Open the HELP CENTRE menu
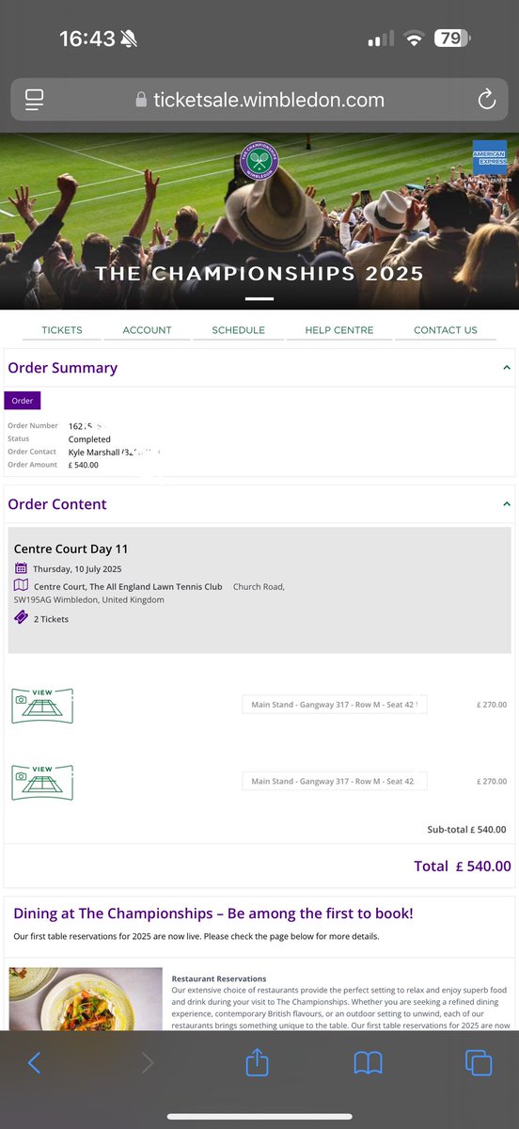This screenshot has width=519, height=1129. coord(338,330)
